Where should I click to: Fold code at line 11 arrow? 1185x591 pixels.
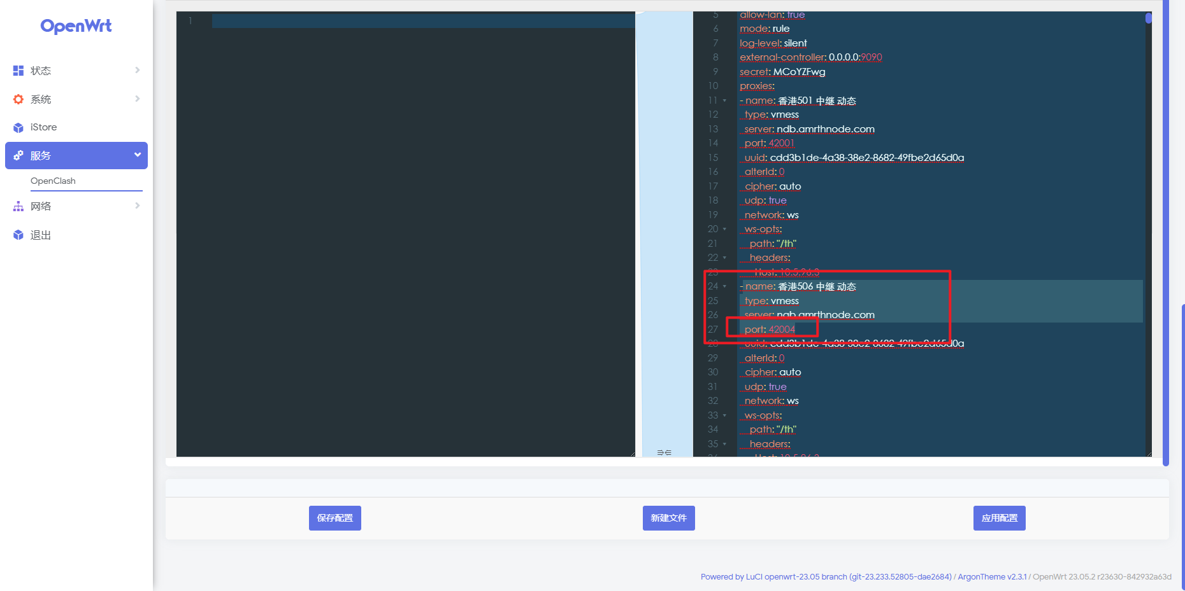coord(724,101)
